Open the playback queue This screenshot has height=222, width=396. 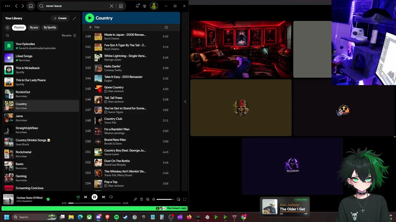pos(141,199)
